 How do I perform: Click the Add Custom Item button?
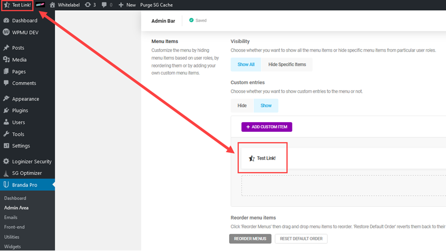[x=267, y=127]
